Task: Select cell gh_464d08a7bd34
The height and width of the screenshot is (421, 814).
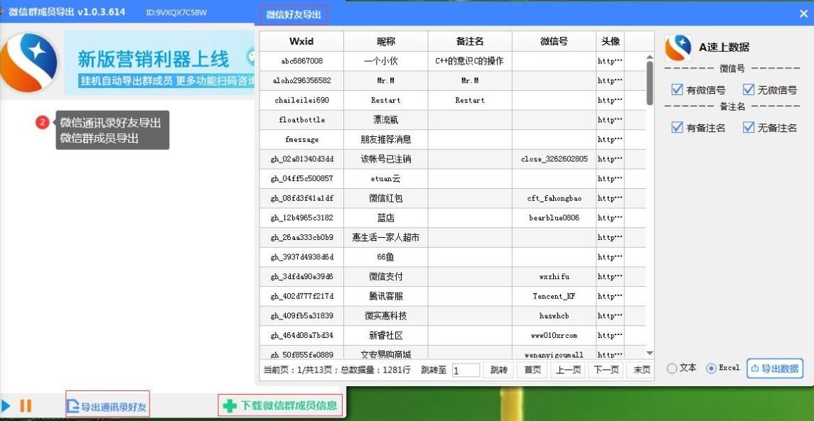Action: (x=301, y=336)
